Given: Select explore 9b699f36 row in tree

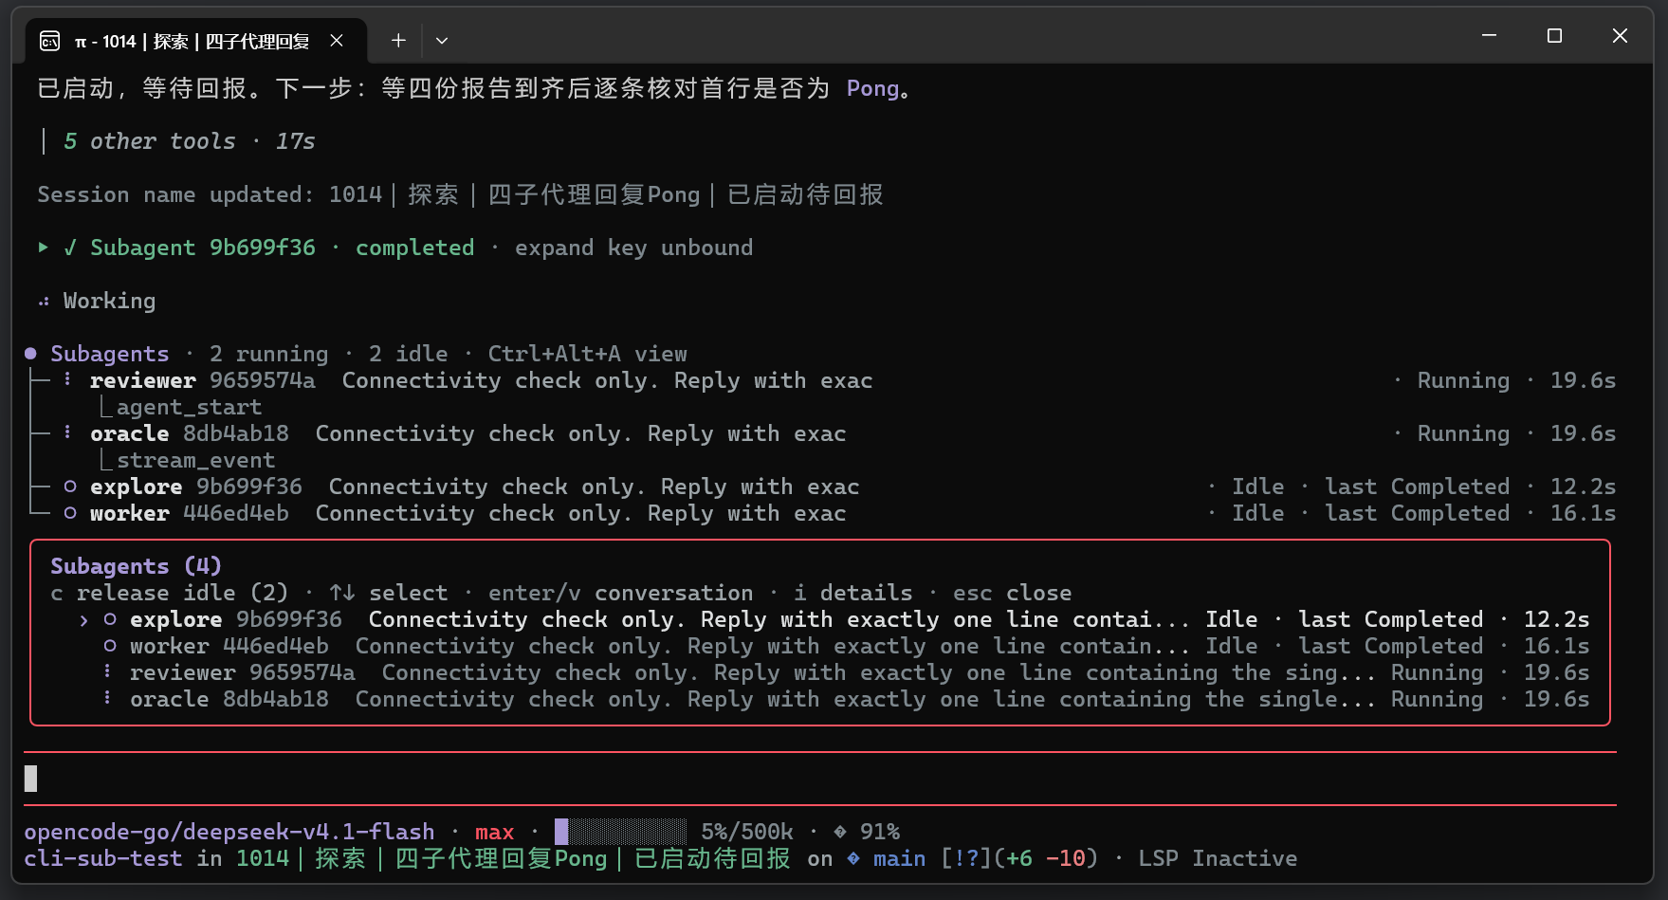Looking at the screenshot, I should click(x=822, y=487).
